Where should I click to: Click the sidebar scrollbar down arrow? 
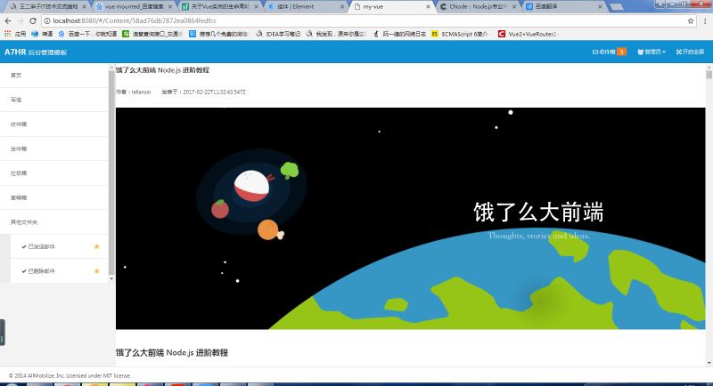(x=111, y=278)
